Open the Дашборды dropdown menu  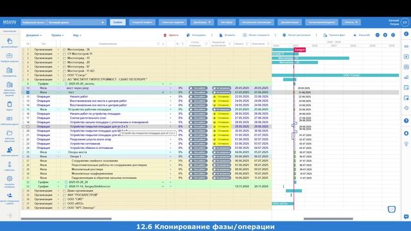(202, 22)
